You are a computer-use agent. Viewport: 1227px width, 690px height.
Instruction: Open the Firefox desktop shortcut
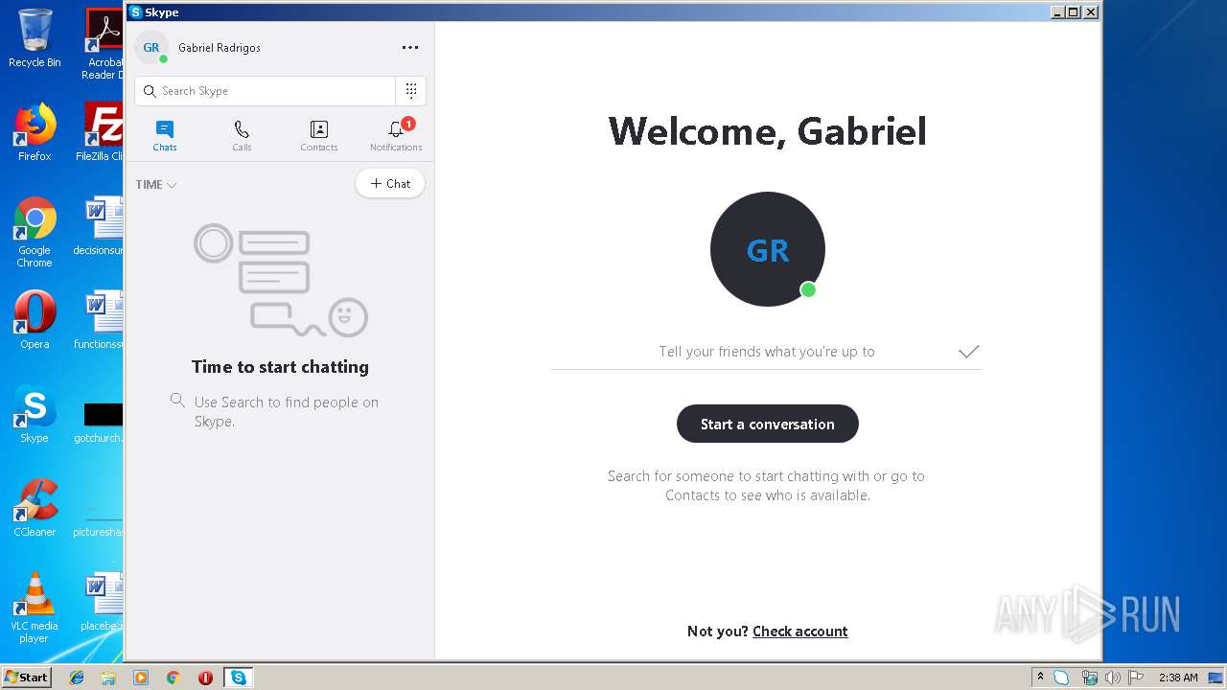(35, 132)
